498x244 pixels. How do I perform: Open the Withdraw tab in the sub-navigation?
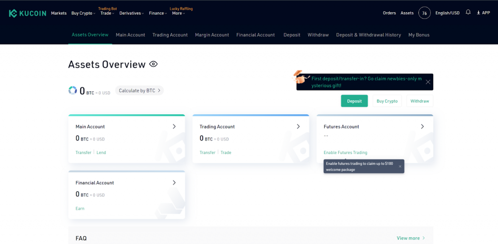(318, 35)
